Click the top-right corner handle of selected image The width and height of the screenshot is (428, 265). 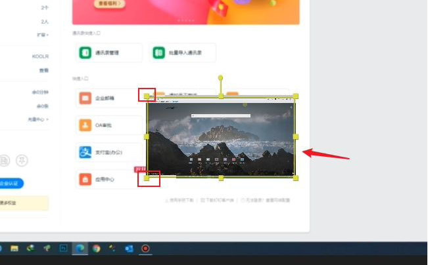point(296,96)
